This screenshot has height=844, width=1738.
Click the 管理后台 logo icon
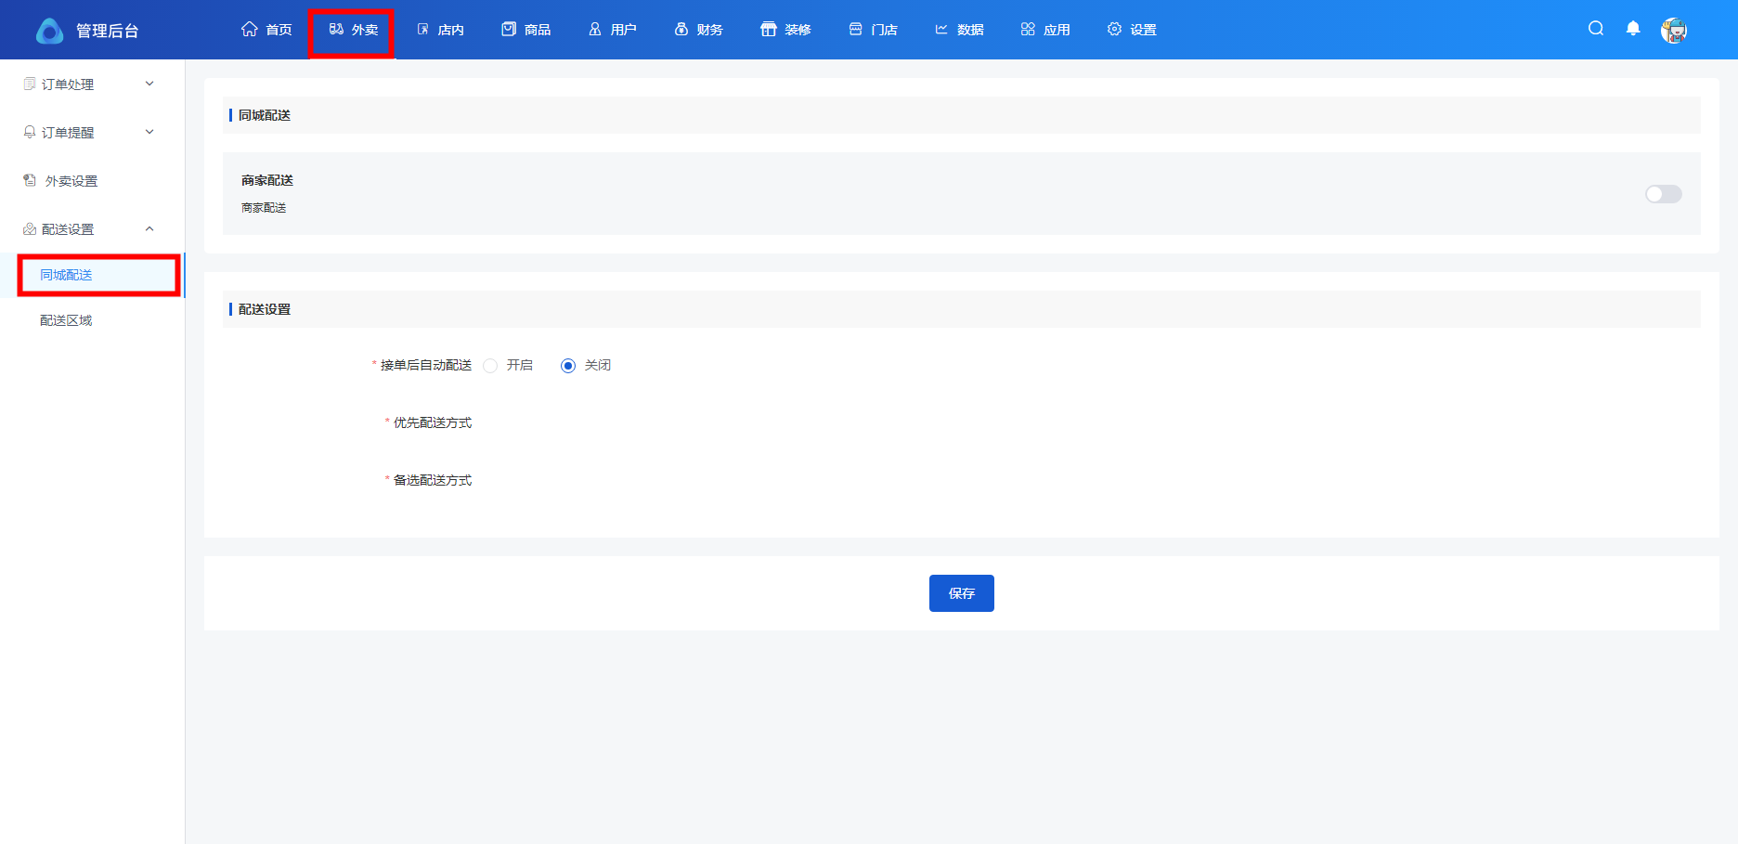(x=50, y=31)
